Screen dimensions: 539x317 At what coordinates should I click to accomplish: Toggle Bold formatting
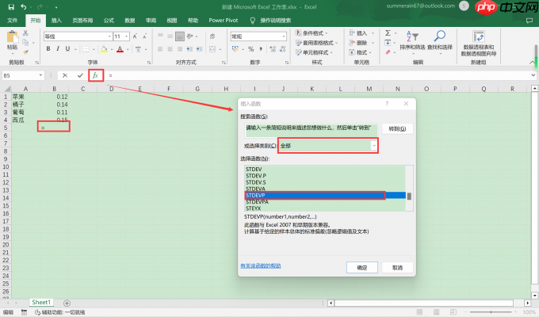pos(48,49)
